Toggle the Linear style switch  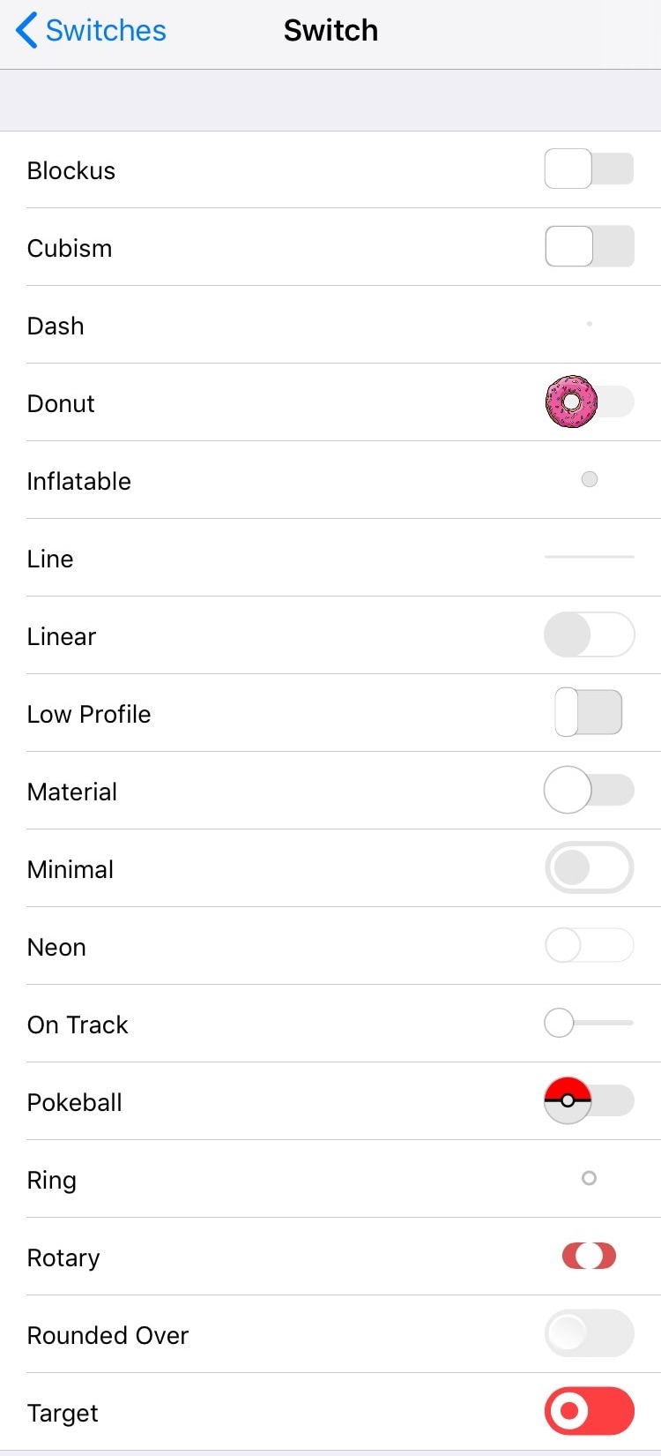pos(590,634)
